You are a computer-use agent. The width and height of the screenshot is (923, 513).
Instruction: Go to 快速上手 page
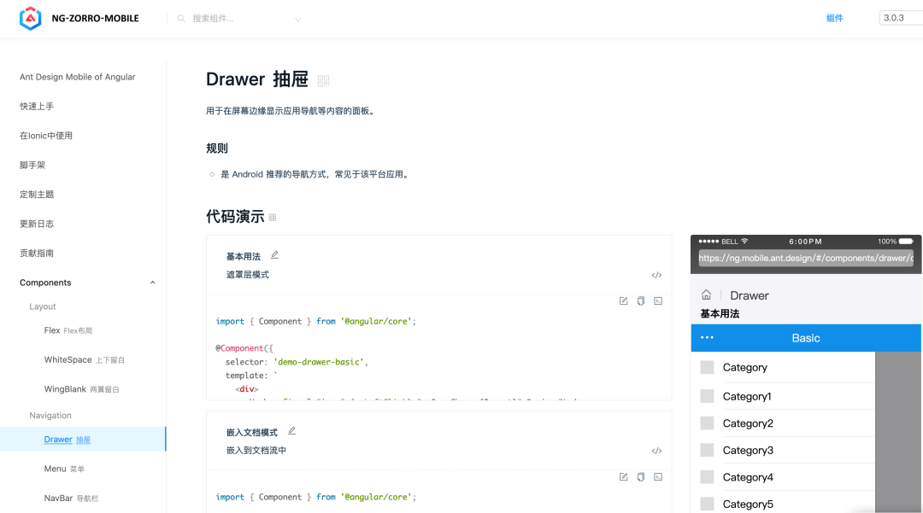pos(37,107)
